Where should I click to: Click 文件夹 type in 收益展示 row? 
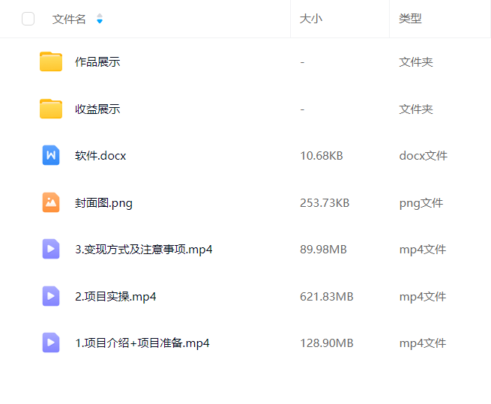tap(416, 109)
